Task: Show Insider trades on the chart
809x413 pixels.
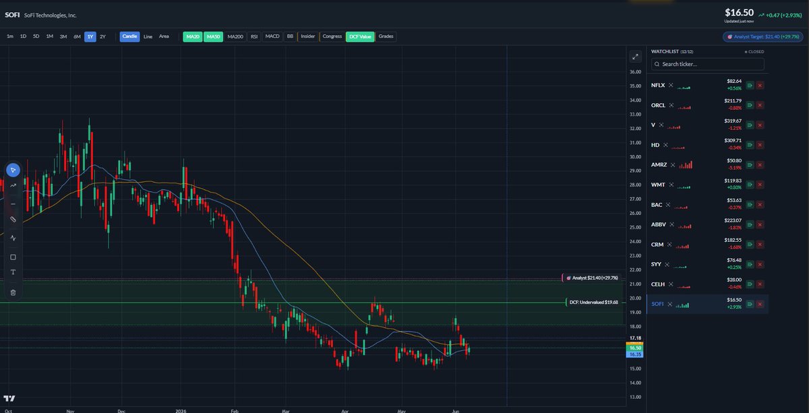Action: pyautogui.click(x=307, y=36)
